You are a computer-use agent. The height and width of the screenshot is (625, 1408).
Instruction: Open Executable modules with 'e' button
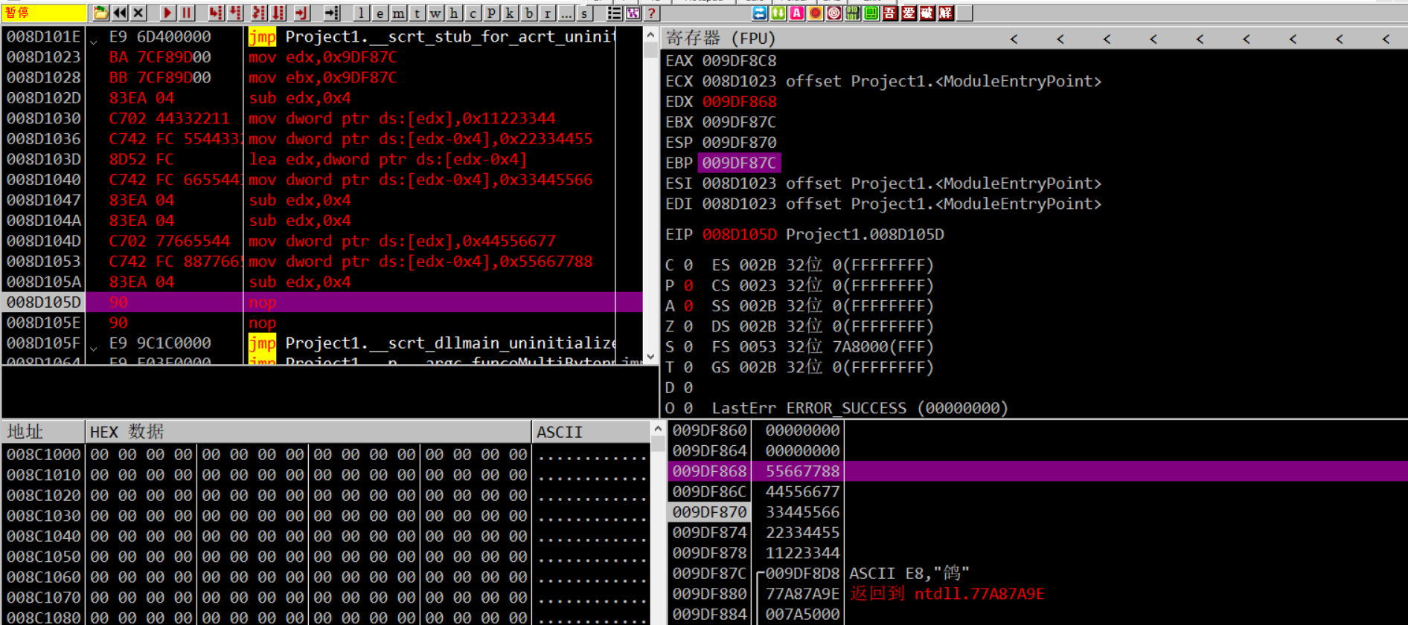pyautogui.click(x=380, y=13)
